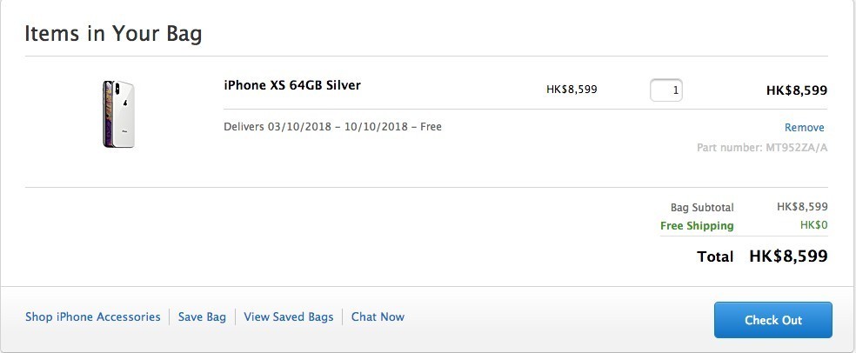This screenshot has width=856, height=353.
Task: Open View Saved Bags
Action: coord(289,317)
